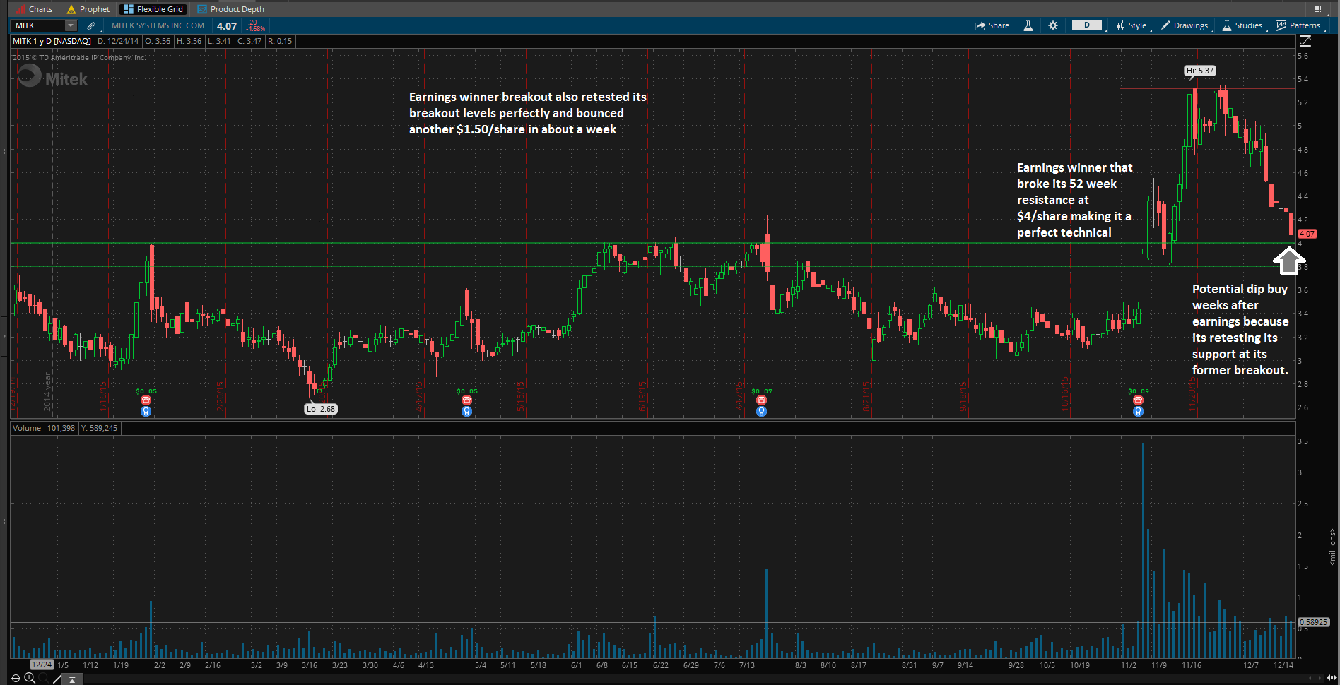Image resolution: width=1340 pixels, height=685 pixels.
Task: Click the red 4.07 price tag on axis
Action: point(1307,234)
